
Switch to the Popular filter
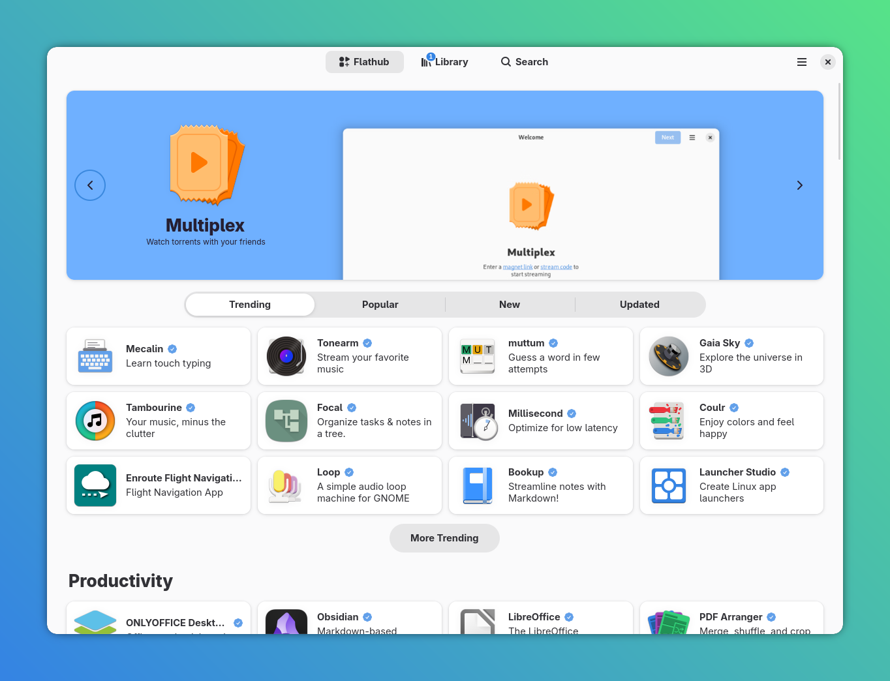pos(380,305)
